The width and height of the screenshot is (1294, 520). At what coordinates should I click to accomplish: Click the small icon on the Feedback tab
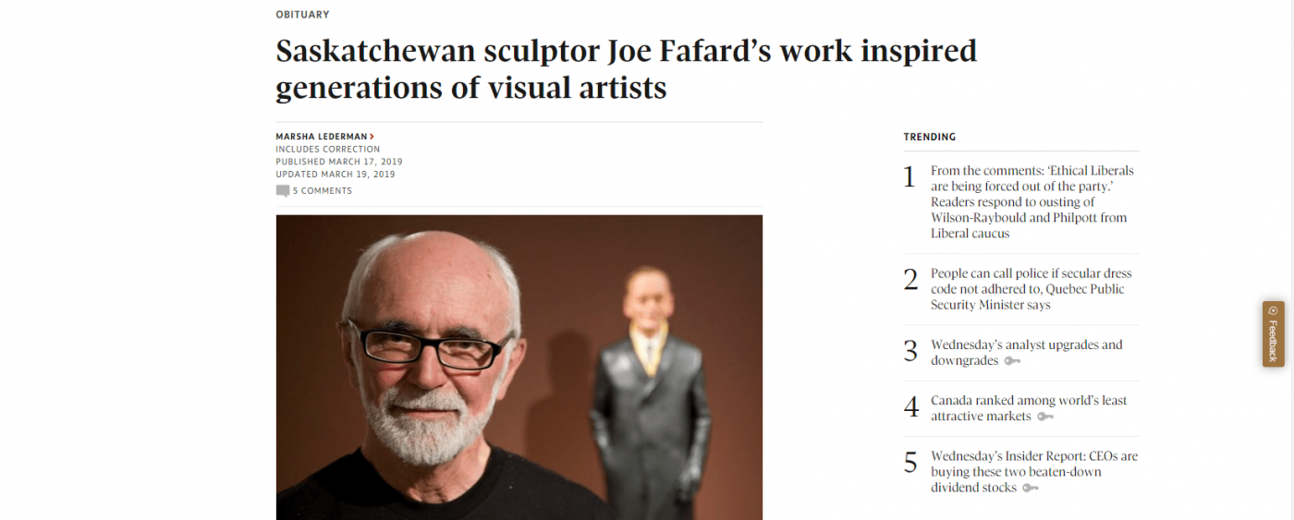(x=1273, y=311)
